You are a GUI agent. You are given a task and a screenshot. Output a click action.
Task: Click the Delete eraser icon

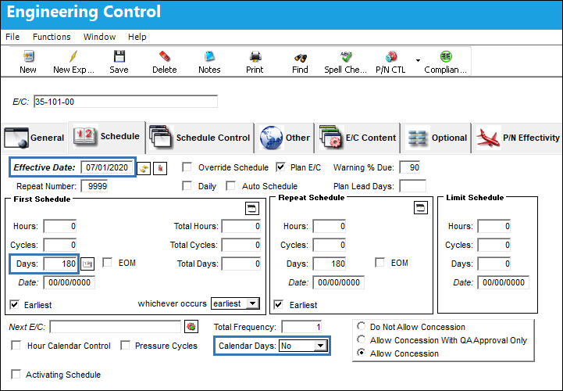164,56
